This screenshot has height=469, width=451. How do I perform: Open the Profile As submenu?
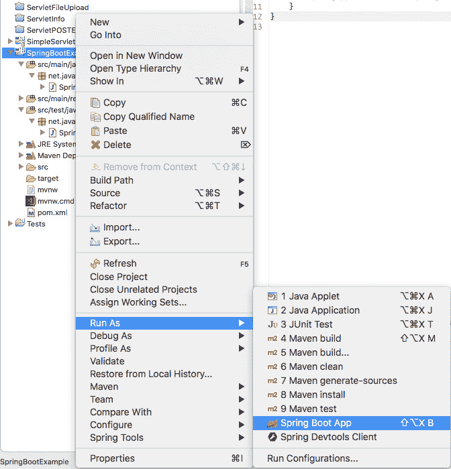coord(164,348)
